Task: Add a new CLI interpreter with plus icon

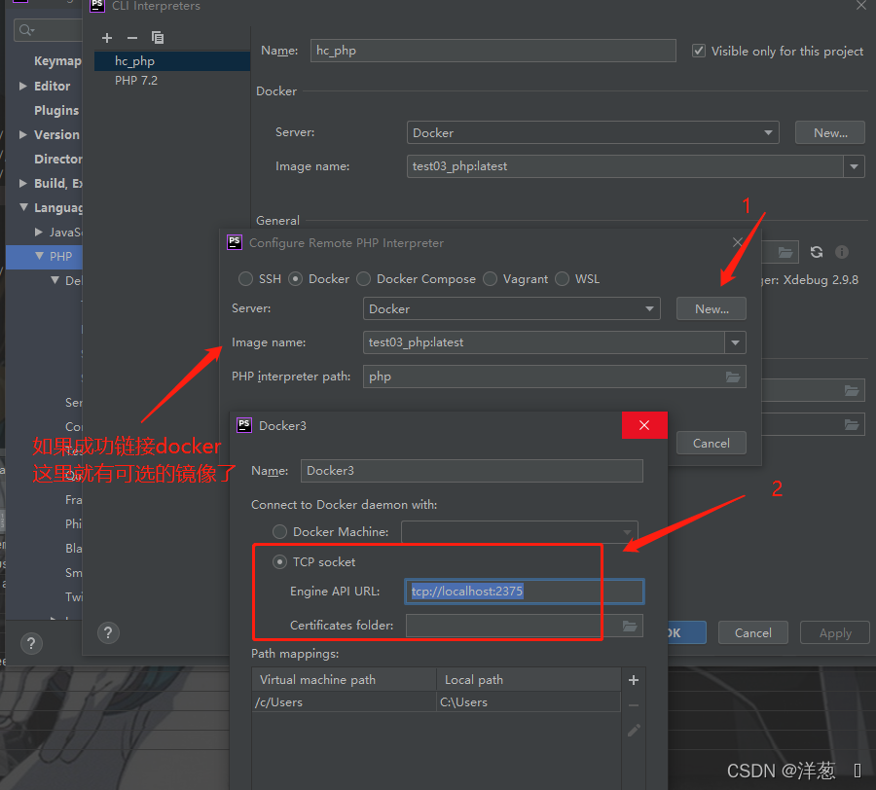Action: pyautogui.click(x=107, y=38)
